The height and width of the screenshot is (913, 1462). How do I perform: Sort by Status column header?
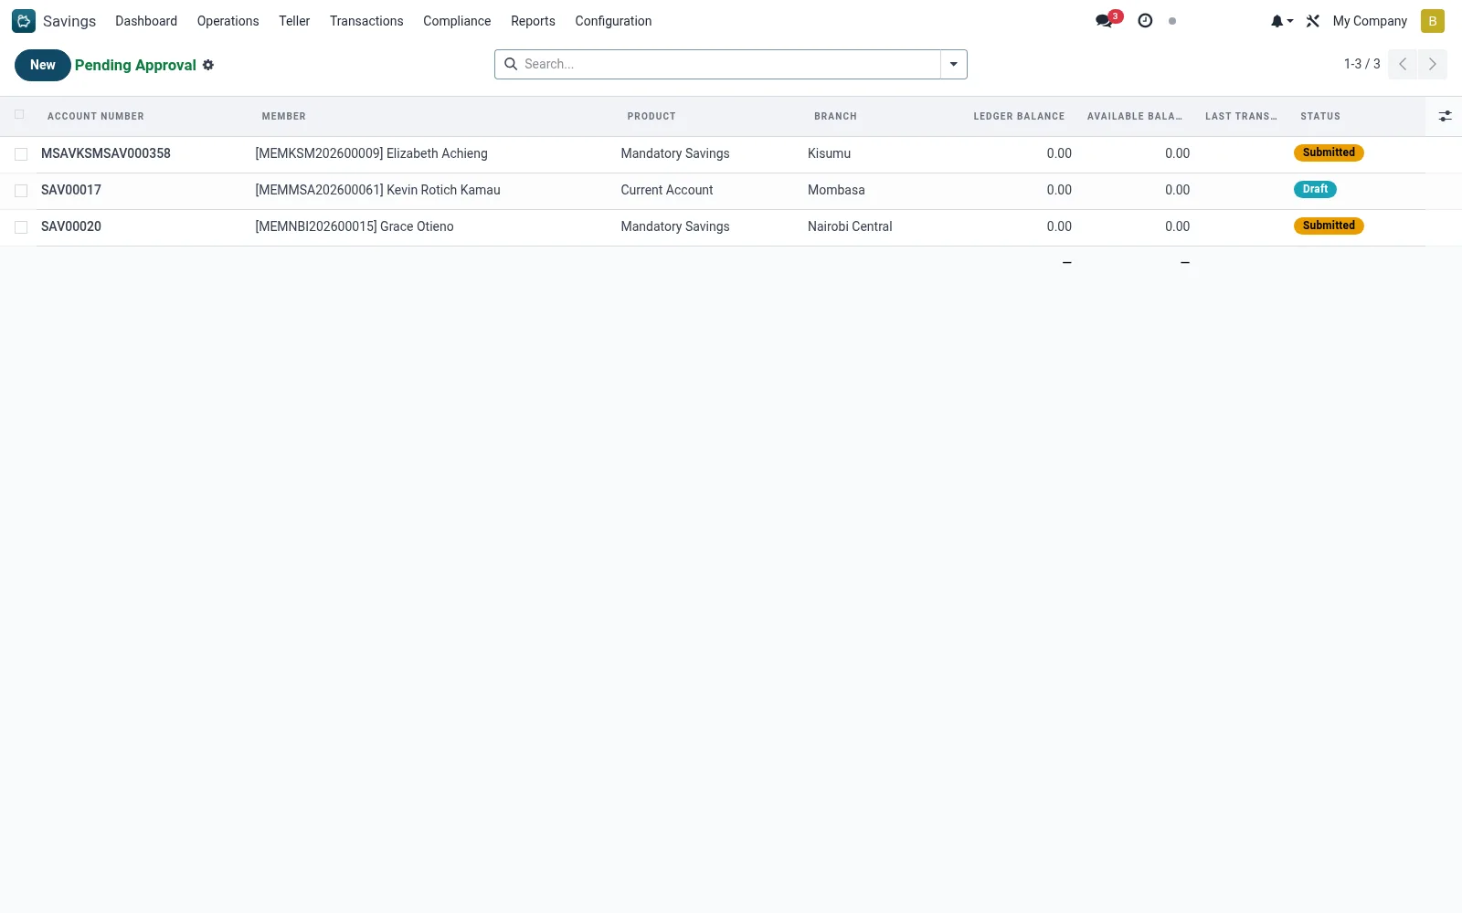point(1320,116)
